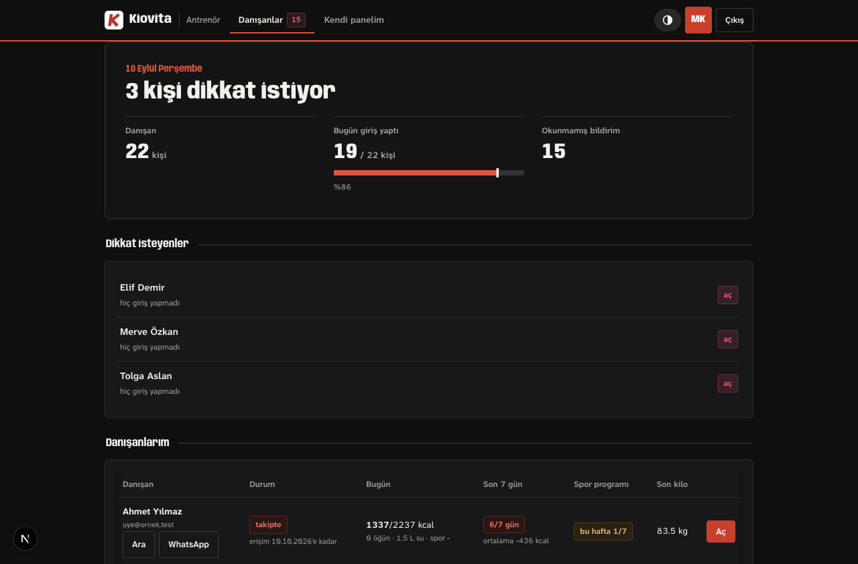Open Merve Özkan's attention entry

point(728,340)
